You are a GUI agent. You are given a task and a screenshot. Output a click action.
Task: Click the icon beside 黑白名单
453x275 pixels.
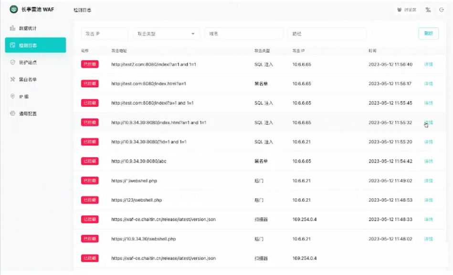(x=13, y=80)
